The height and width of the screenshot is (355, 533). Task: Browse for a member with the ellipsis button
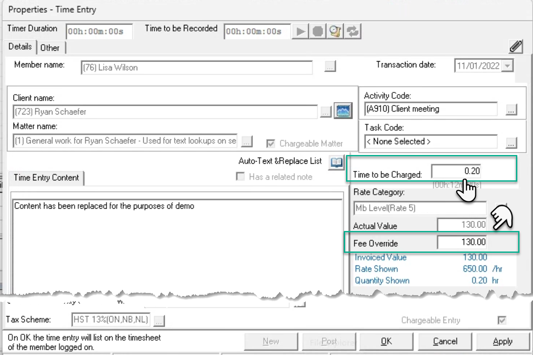(x=330, y=66)
